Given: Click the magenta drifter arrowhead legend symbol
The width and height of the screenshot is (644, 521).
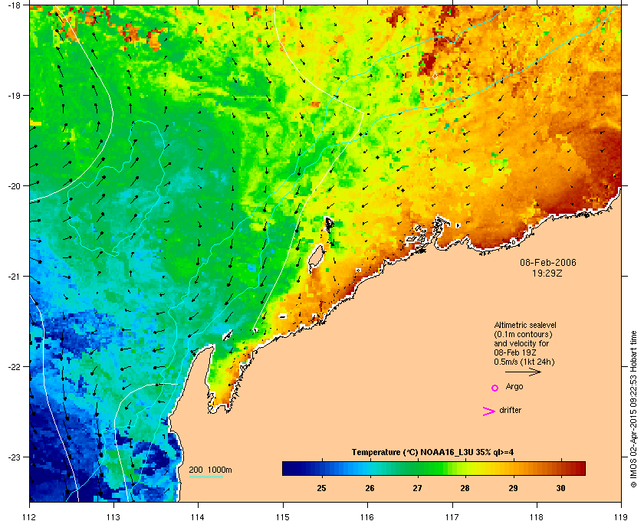Looking at the screenshot, I should point(489,411).
